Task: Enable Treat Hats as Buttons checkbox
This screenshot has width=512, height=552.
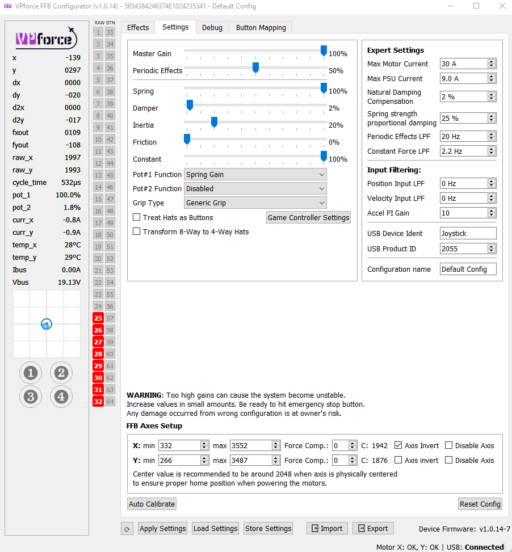Action: 136,217
